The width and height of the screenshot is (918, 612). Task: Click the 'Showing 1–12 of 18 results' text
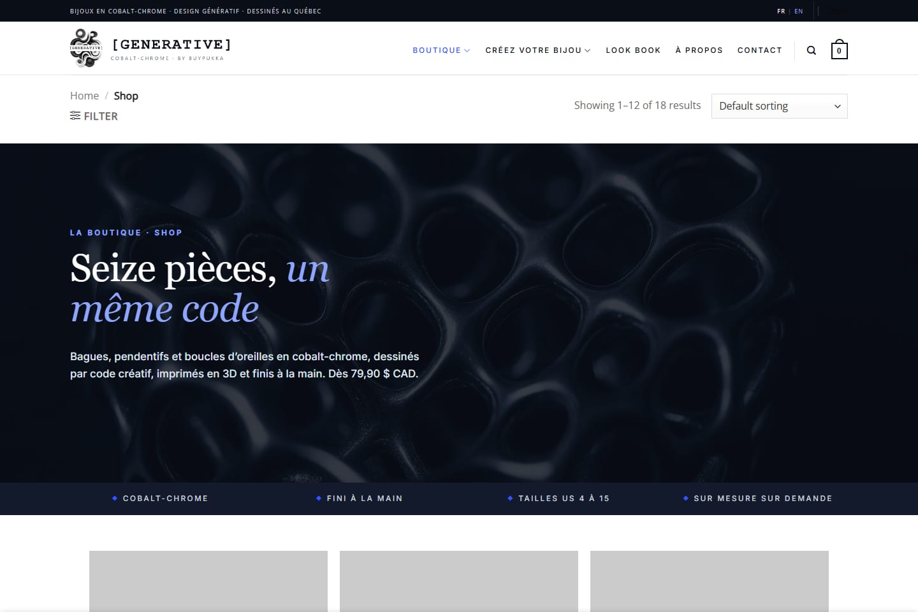637,105
